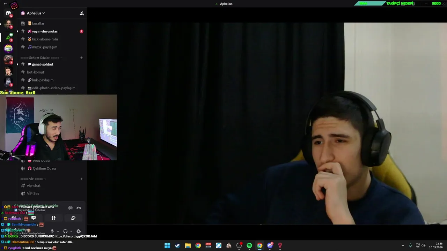Open the Windows Start menu
This screenshot has height=251, width=447.
point(167,245)
